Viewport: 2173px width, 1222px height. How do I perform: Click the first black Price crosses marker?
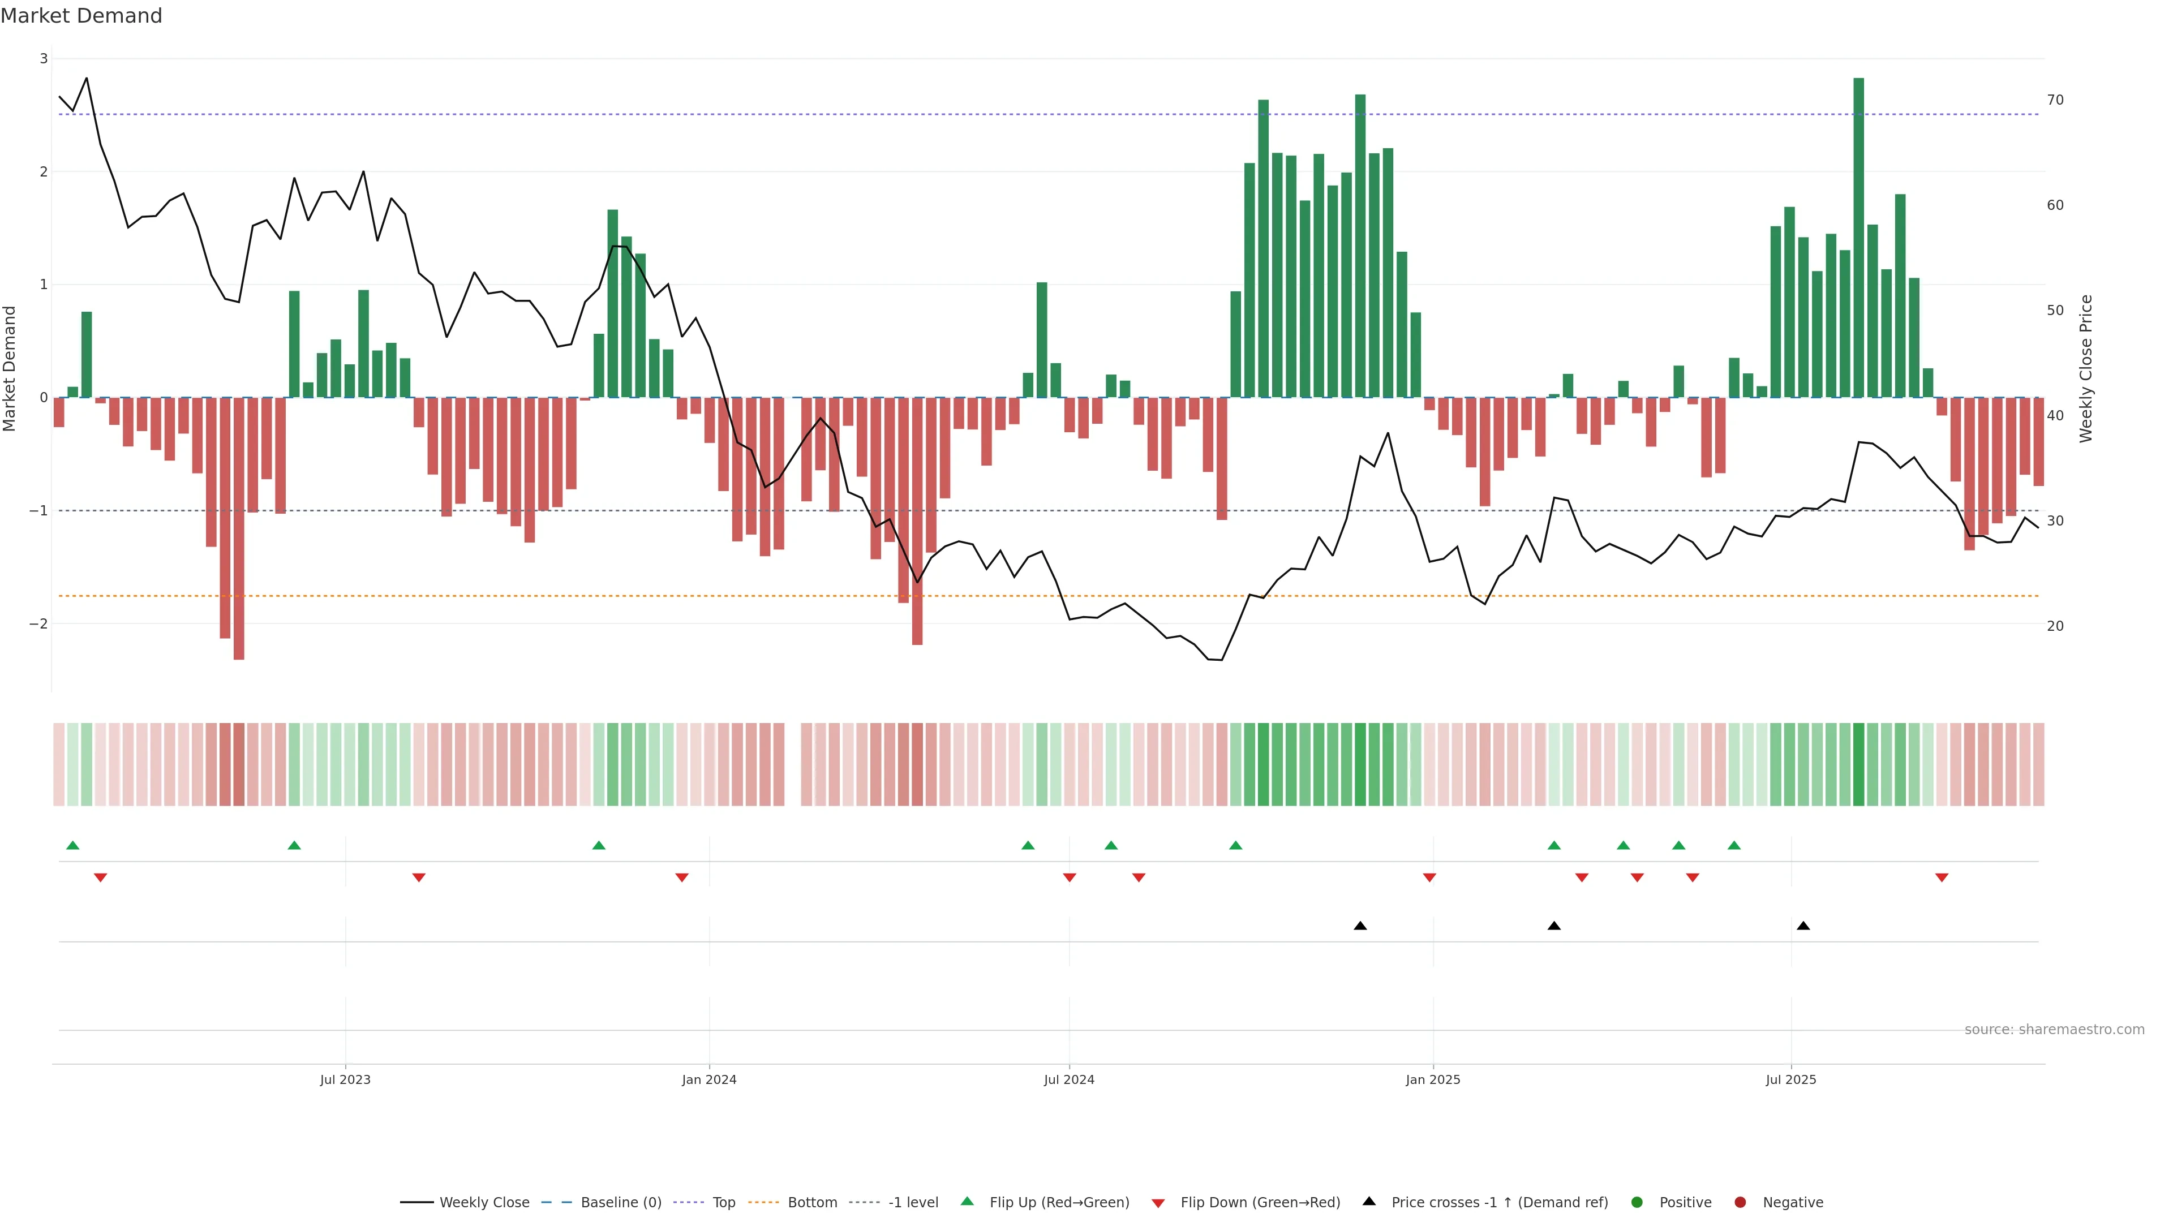(1360, 926)
